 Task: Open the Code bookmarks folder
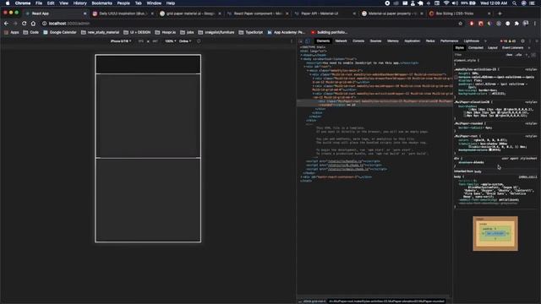pyautogui.click(x=30, y=32)
